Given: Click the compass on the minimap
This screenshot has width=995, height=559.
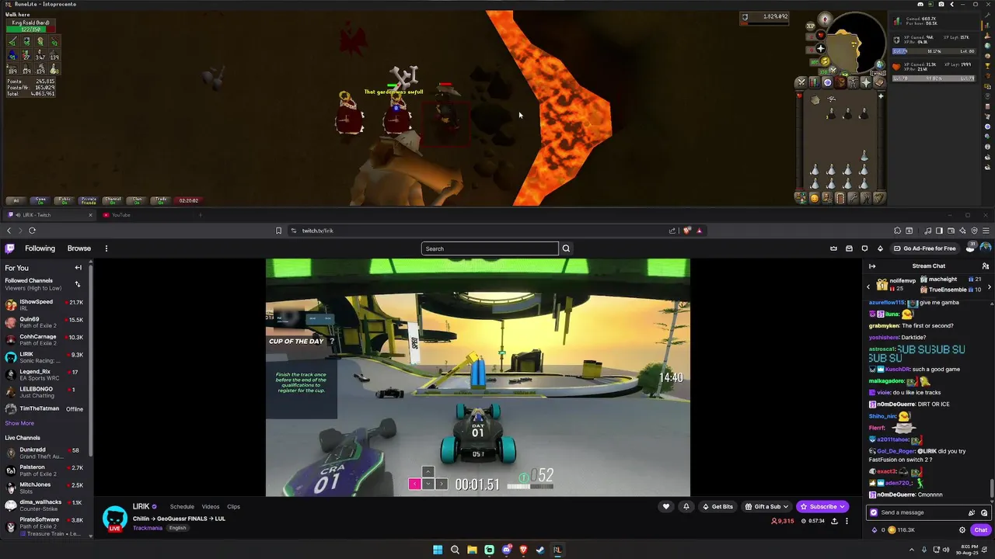Looking at the screenshot, I should (x=826, y=19).
